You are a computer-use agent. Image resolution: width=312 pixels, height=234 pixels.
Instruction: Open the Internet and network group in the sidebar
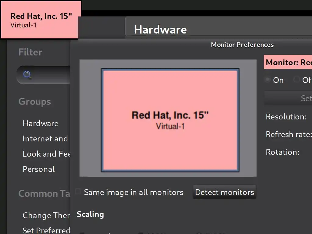(45, 139)
